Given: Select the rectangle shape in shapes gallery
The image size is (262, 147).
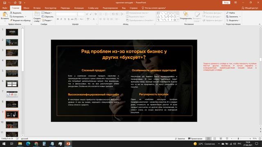Looking at the screenshot, I should (168, 13).
